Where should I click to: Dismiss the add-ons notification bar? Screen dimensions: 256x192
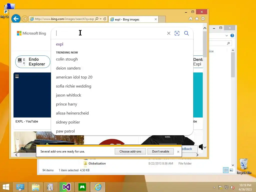click(178, 152)
